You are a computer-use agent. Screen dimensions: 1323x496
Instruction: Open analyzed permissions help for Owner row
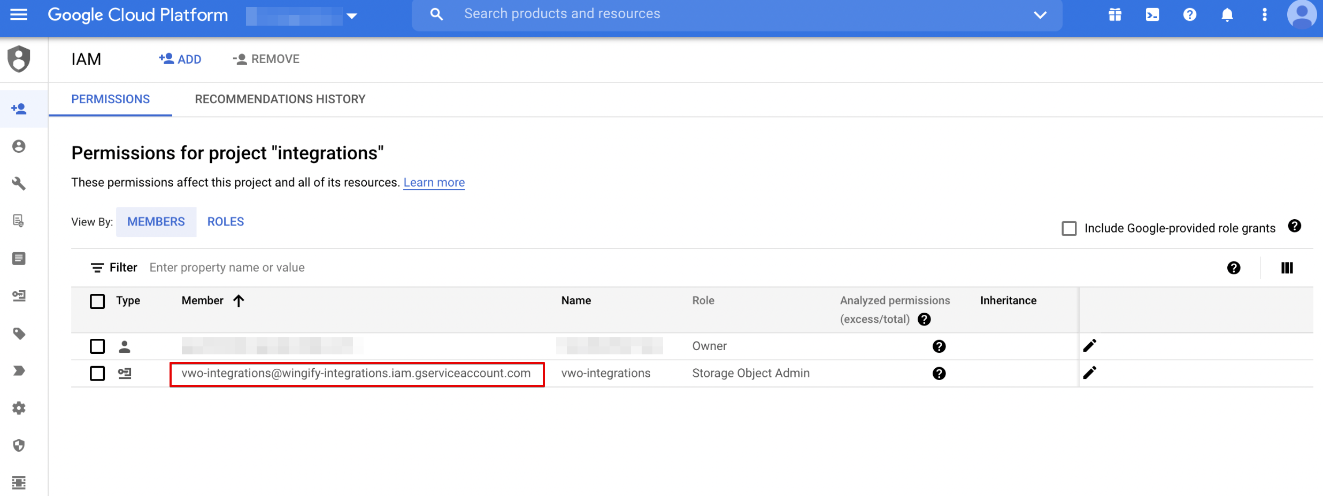tap(939, 346)
